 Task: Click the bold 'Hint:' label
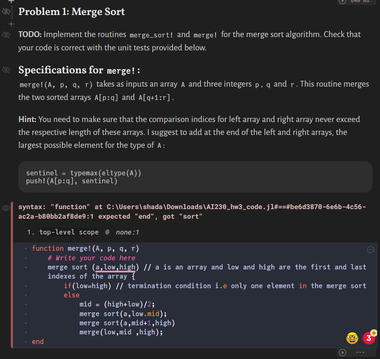tap(27, 120)
